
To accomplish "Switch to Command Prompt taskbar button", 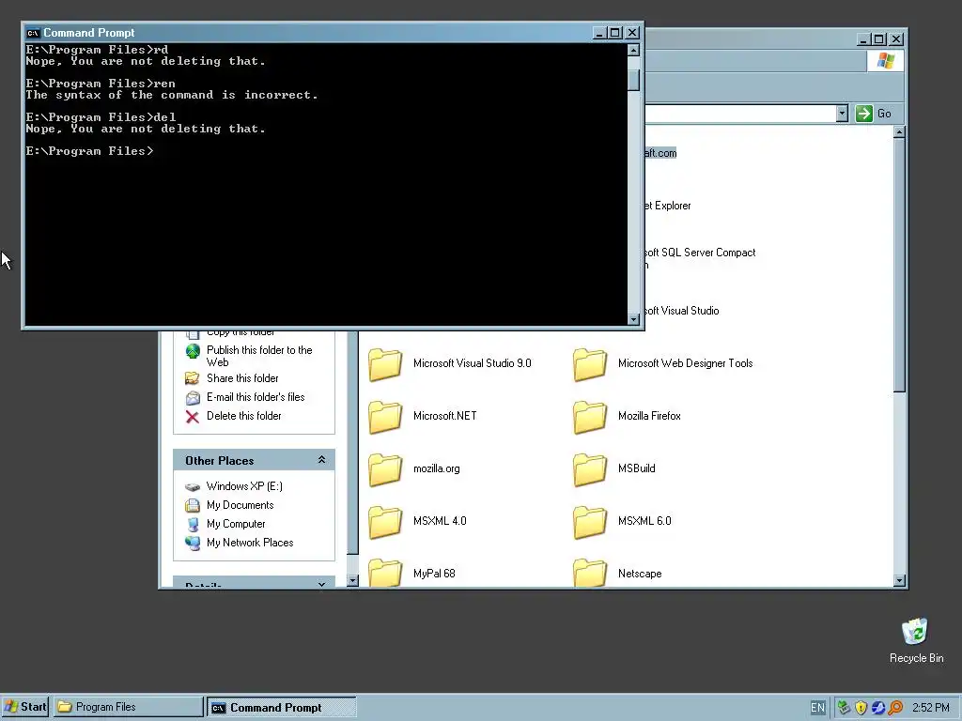I will click(282, 707).
